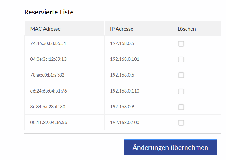The height and width of the screenshot is (160, 226).
Task: Click the Löschen column header
Action: coord(186,29)
